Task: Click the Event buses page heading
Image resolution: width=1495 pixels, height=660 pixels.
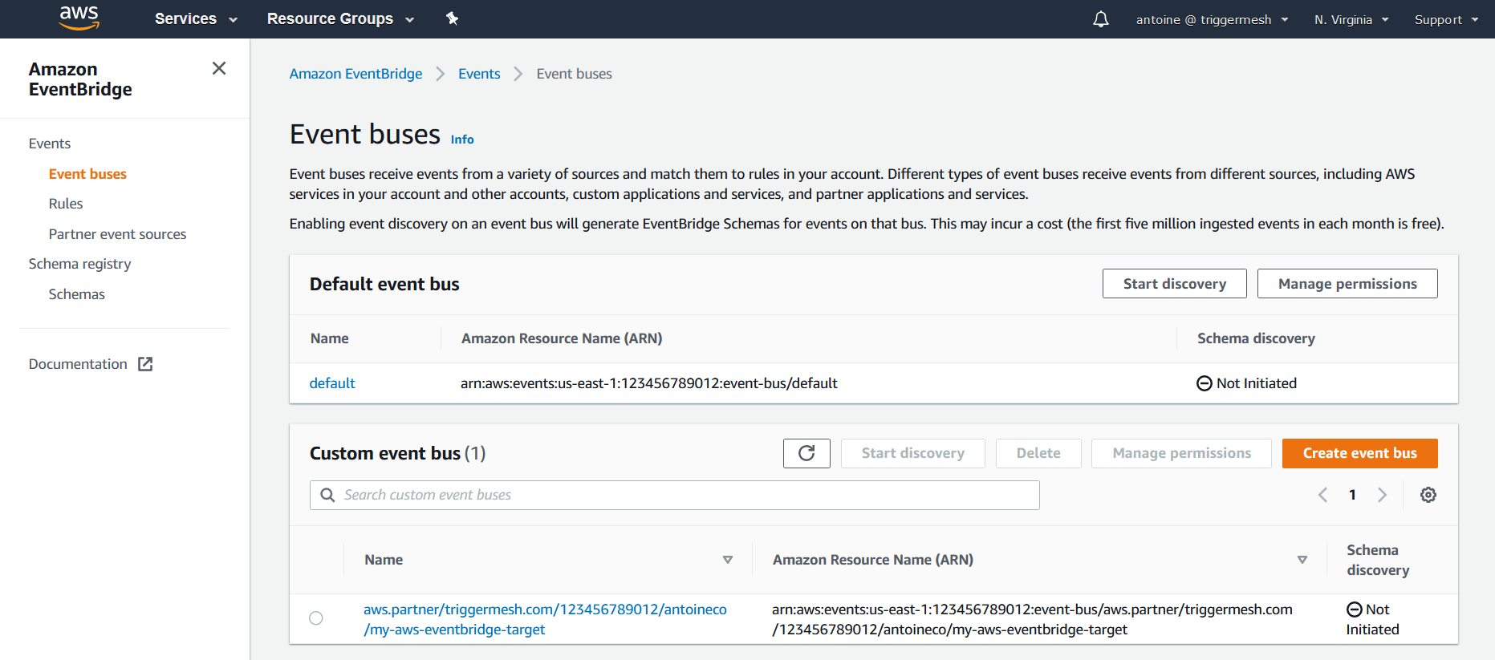Action: click(x=365, y=134)
